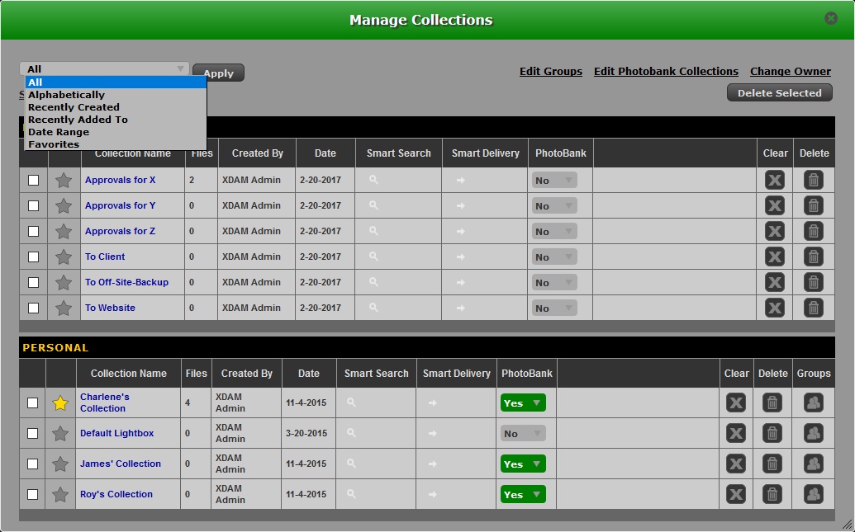
Task: Select the checkbox next to Roy's Collection
Action: (33, 495)
